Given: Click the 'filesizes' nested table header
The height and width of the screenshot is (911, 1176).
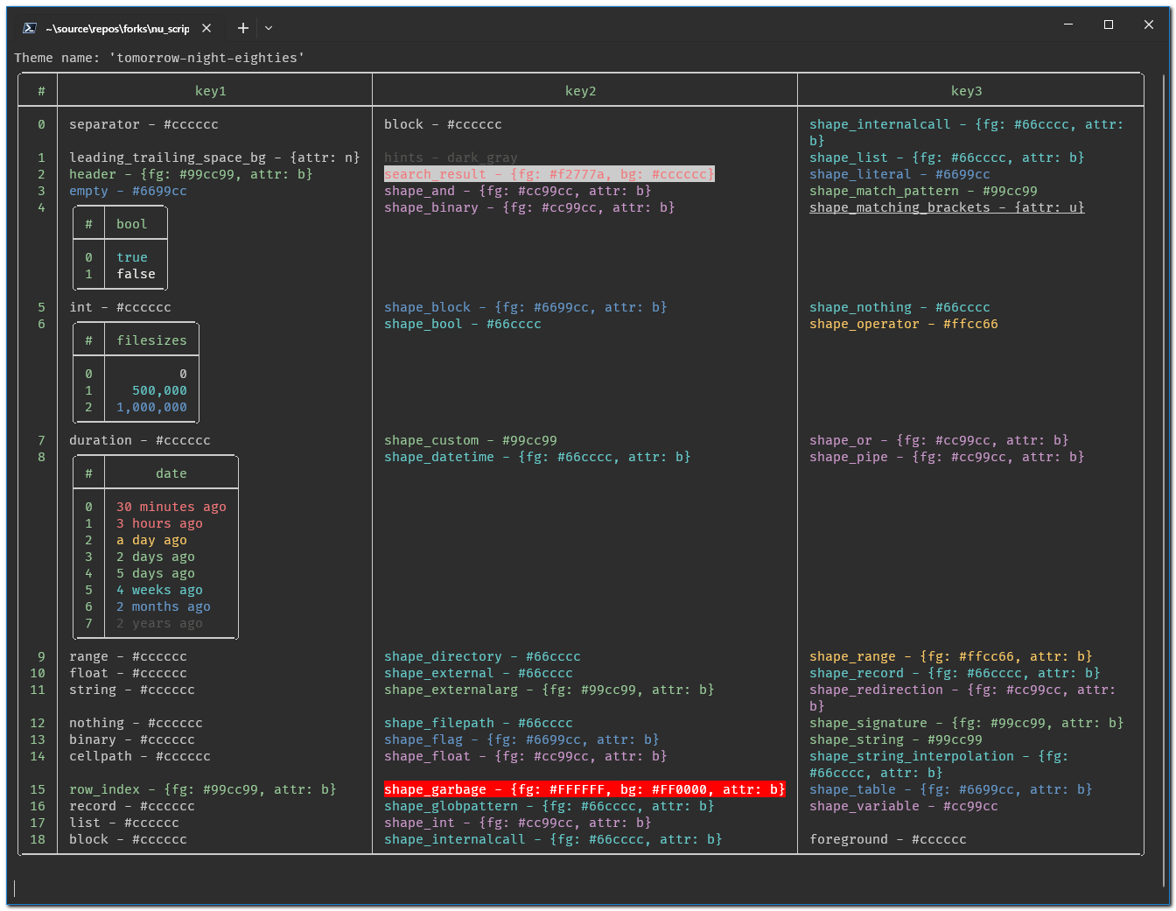Looking at the screenshot, I should tap(152, 340).
